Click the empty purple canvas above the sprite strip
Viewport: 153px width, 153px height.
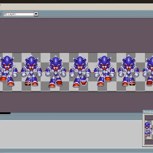[x=76, y=35]
